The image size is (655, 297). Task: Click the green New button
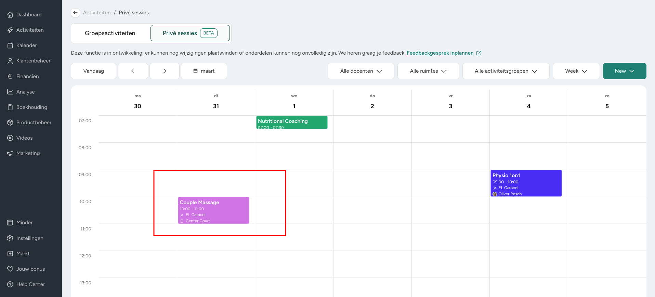pos(624,71)
